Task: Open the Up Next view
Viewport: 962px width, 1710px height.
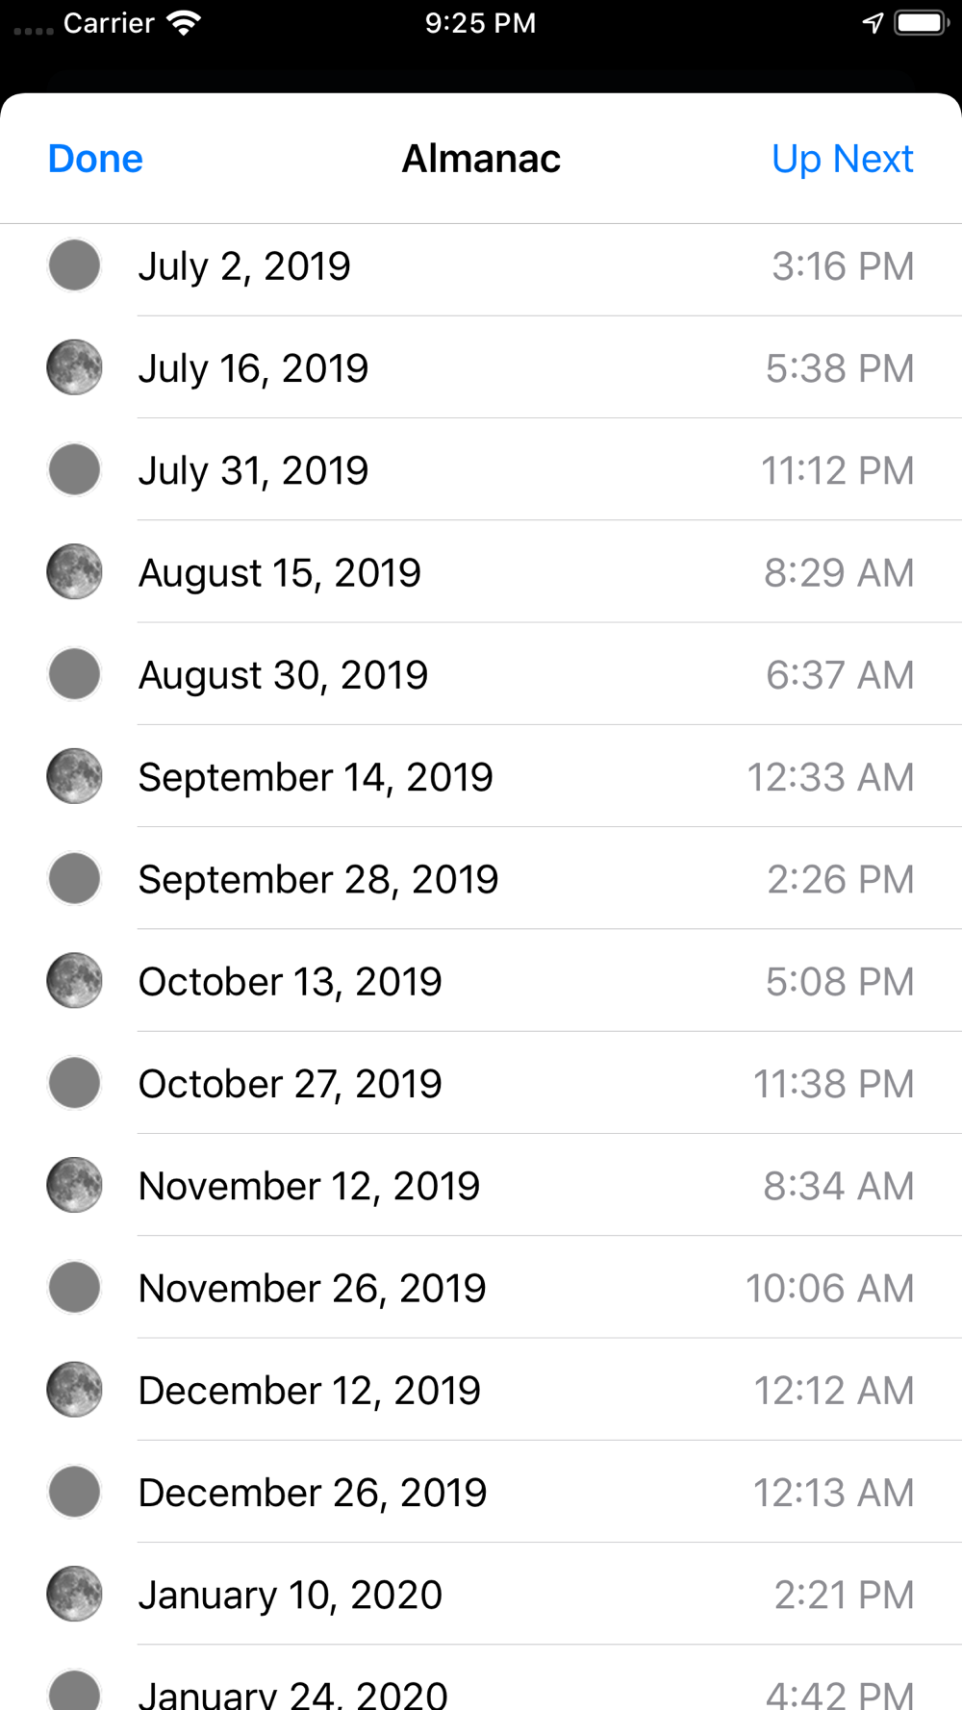Action: click(x=843, y=159)
